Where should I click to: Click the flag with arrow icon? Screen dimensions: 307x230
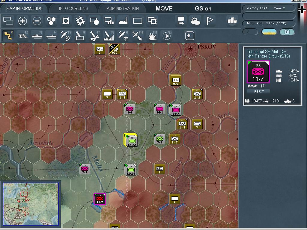coord(180,21)
